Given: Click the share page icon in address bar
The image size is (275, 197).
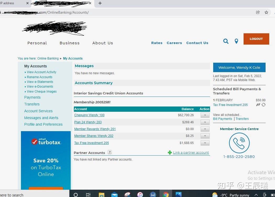Looking at the screenshot, I should pos(258,12).
